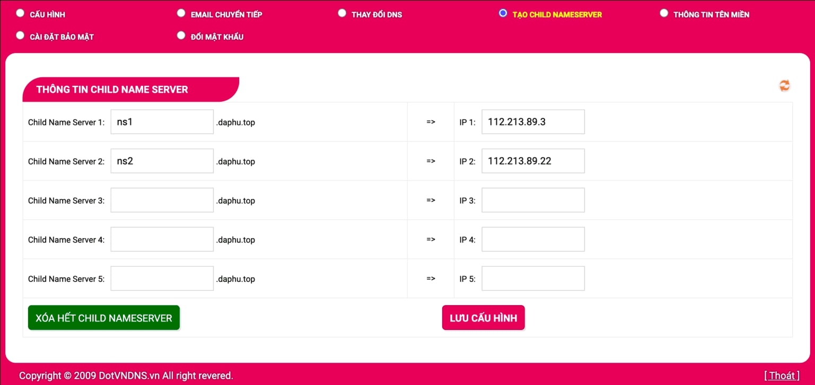Select the Email Chuyển Tiếp radio button
The width and height of the screenshot is (815, 385).
pos(181,13)
